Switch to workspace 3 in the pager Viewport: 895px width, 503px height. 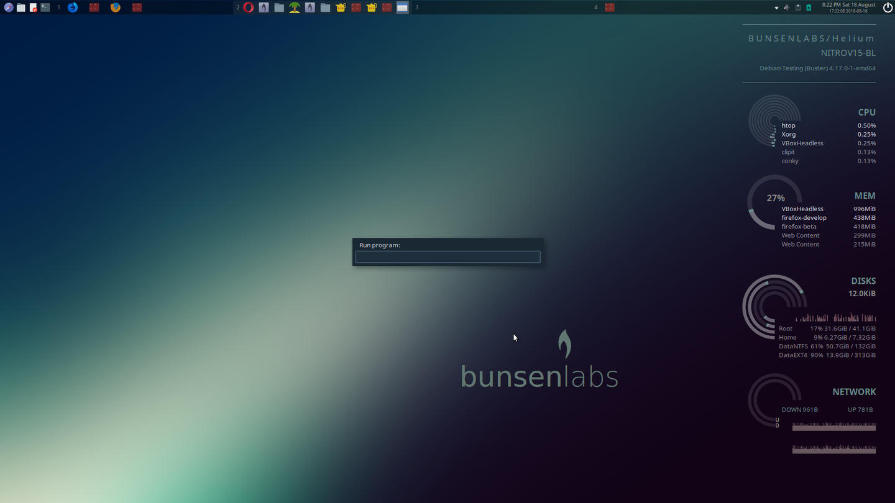pos(416,7)
